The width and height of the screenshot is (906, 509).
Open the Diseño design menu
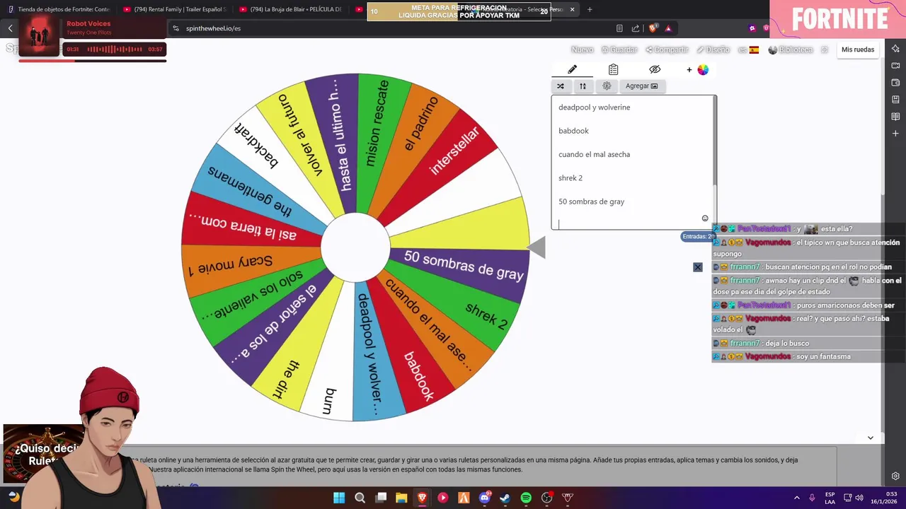click(713, 49)
